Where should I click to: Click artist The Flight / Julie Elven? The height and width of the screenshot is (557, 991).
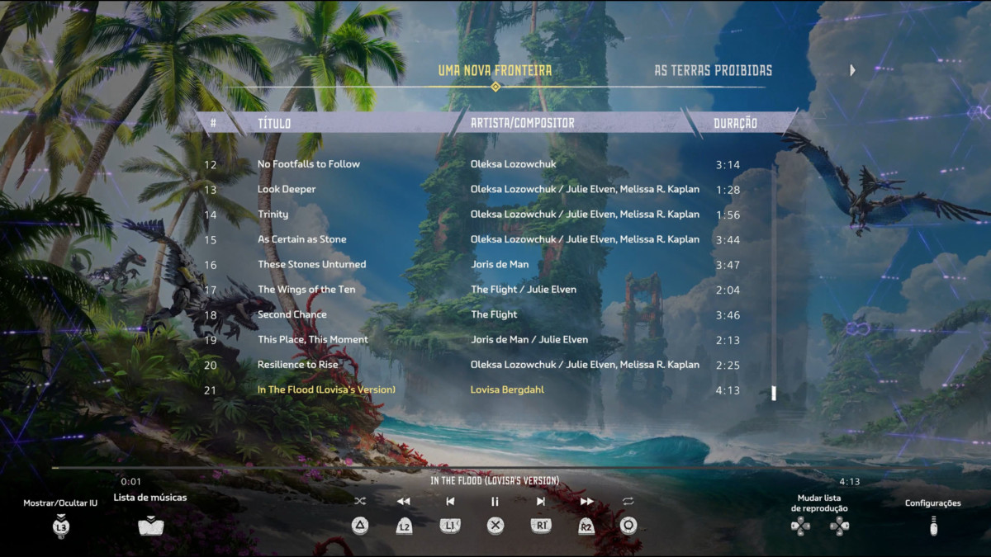[524, 289]
